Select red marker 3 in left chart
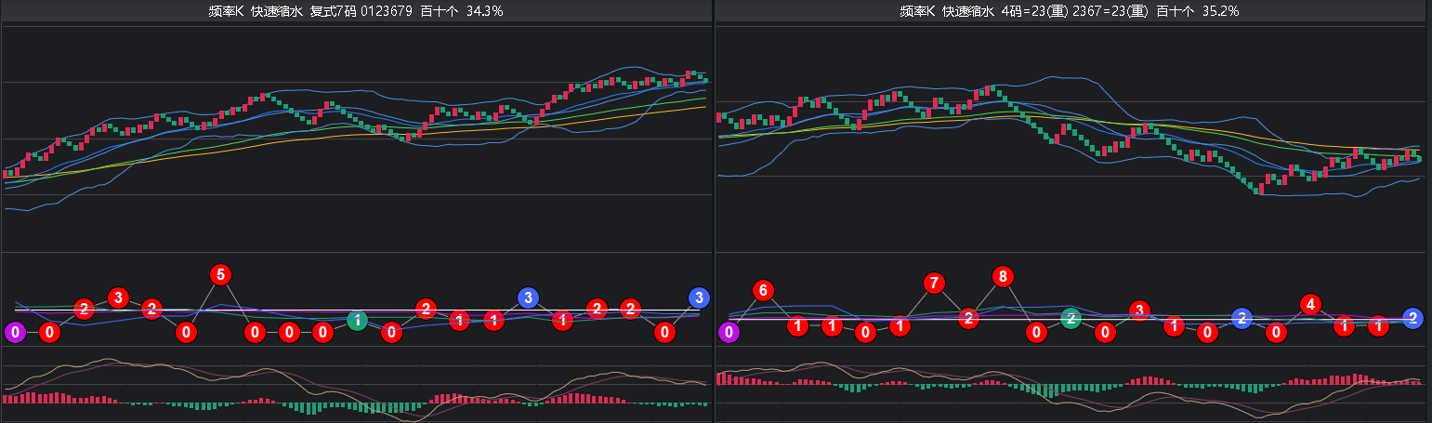The image size is (1432, 423). click(x=118, y=297)
